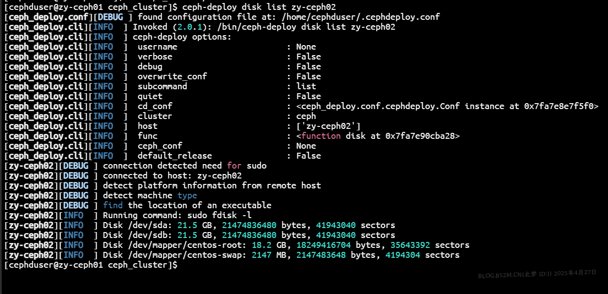
Task: Click the typed command 'ceph-deploy disk list zy-ceph02'
Action: (259, 7)
